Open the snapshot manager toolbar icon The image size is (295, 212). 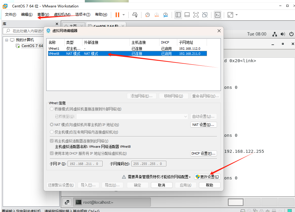(165, 15)
